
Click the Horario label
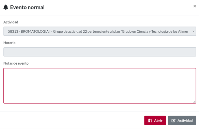pyautogui.click(x=10, y=43)
